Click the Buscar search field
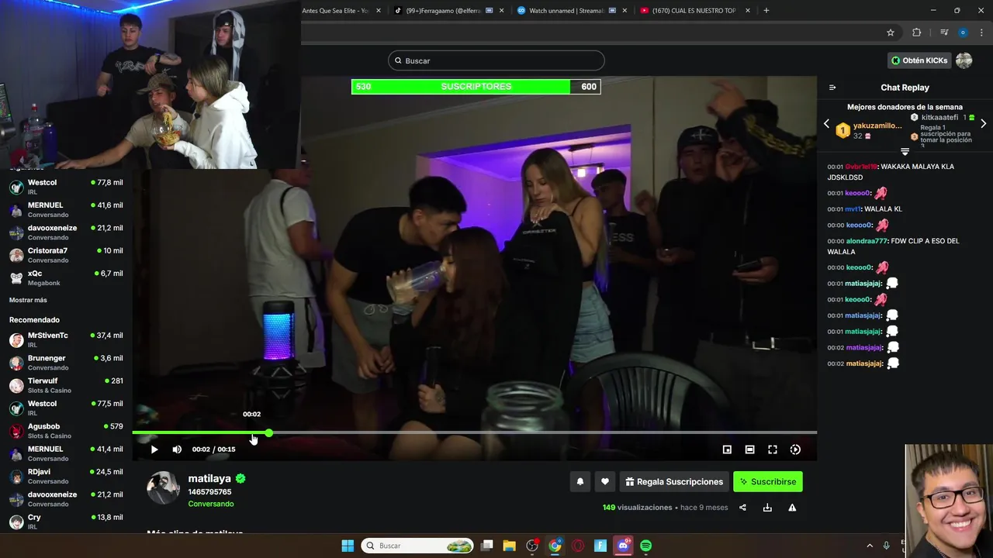993x558 pixels. (496, 60)
